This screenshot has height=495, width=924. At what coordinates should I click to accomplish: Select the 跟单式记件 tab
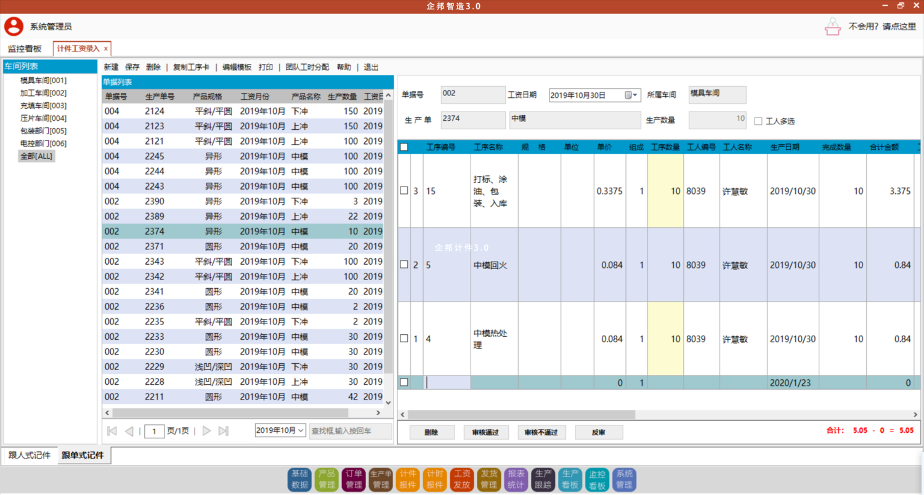coord(83,456)
